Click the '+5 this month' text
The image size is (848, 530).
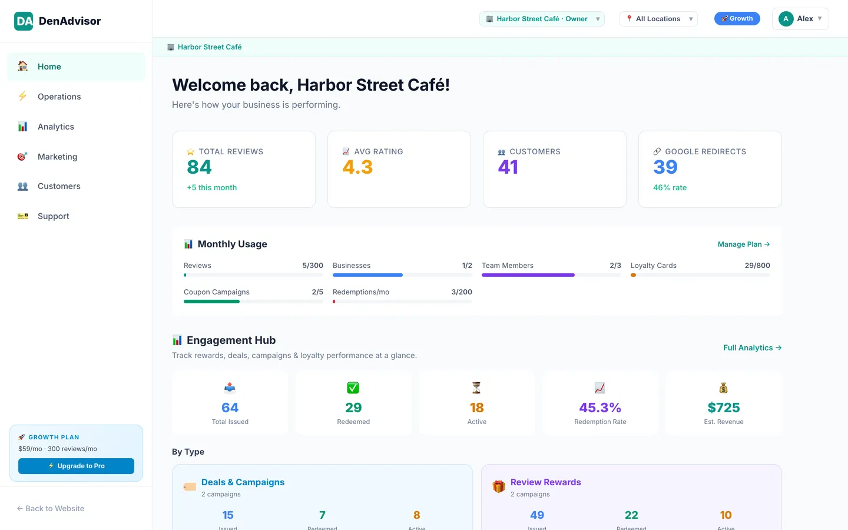[212, 187]
